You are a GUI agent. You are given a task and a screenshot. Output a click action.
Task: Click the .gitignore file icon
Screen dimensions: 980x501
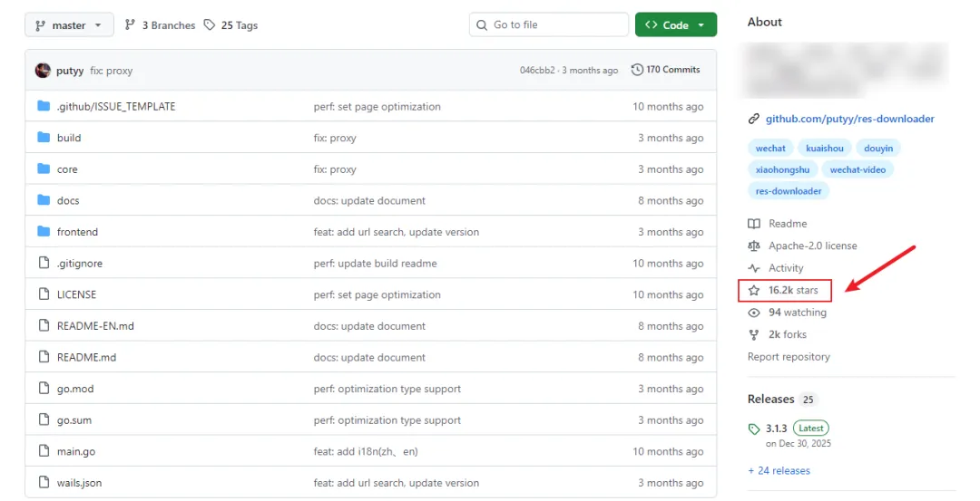44,264
